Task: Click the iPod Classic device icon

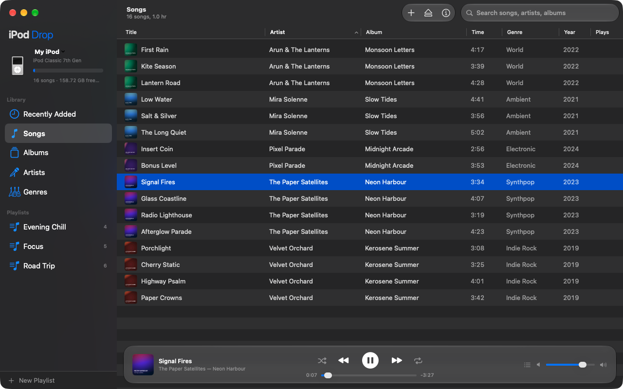Action: pyautogui.click(x=18, y=66)
